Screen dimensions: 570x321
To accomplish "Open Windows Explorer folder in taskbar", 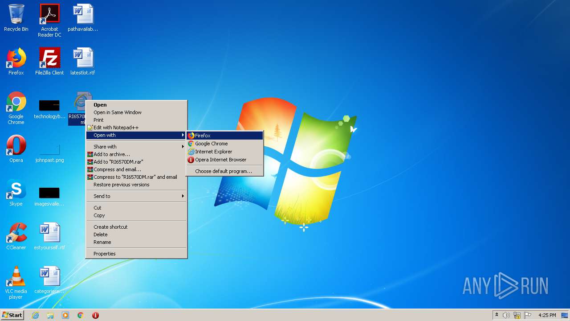I will [50, 315].
